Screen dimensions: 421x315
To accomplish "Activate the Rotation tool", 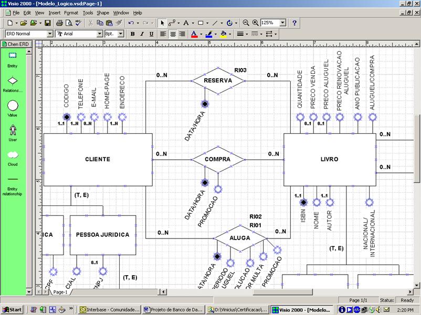I will pos(229,23).
